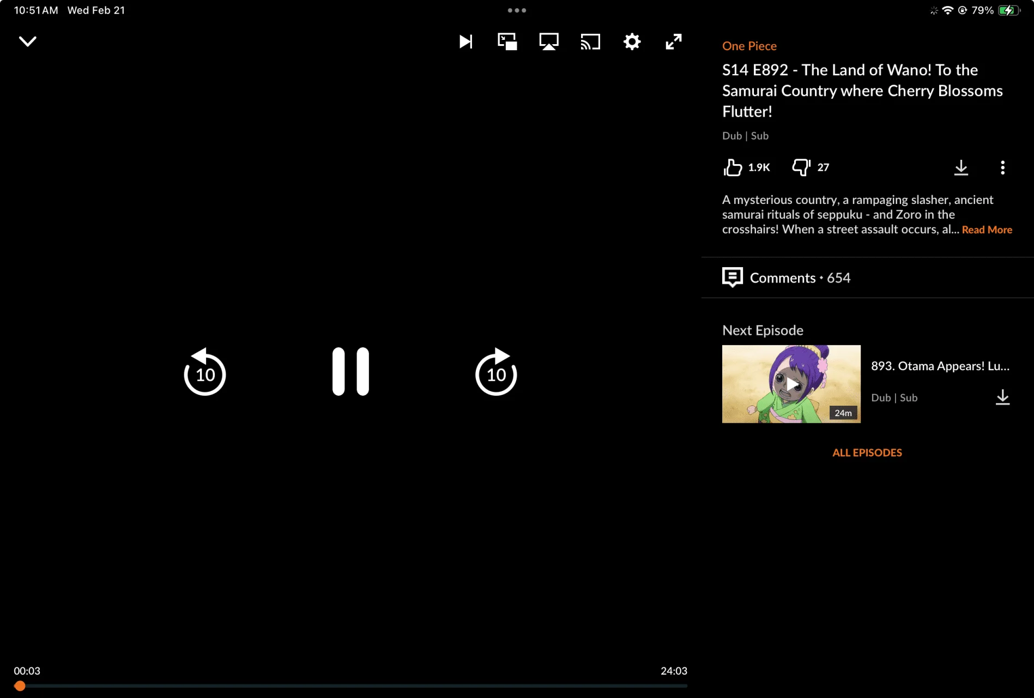Viewport: 1034px width, 698px height.
Task: Pause the video
Action: pyautogui.click(x=350, y=371)
